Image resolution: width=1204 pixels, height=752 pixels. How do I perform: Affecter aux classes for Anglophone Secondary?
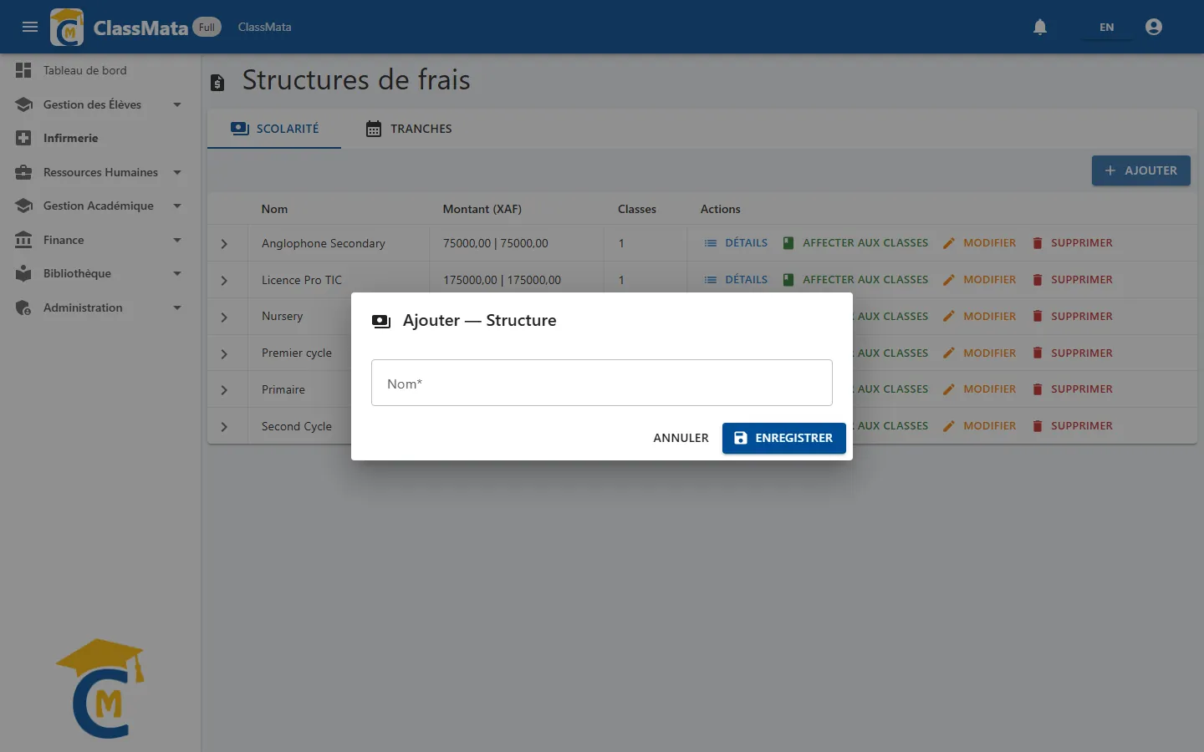pyautogui.click(x=855, y=243)
